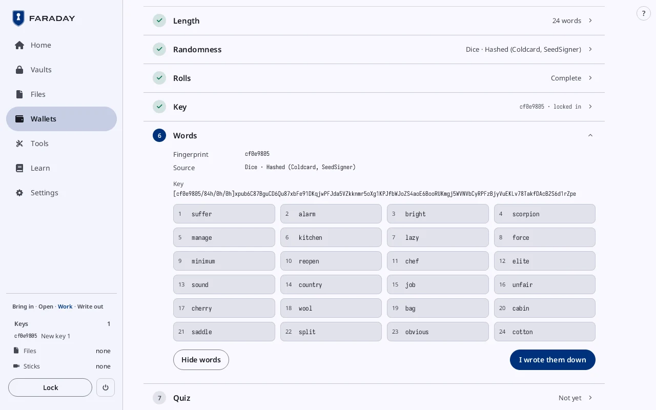656x410 pixels.
Task: Go to Vaults in sidebar
Action: 61,70
